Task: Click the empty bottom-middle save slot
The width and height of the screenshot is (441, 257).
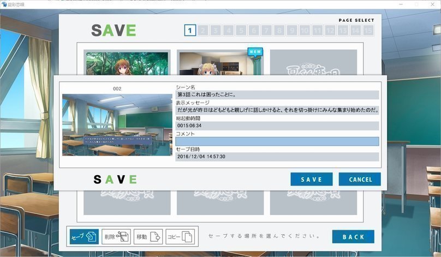Action: 220,202
